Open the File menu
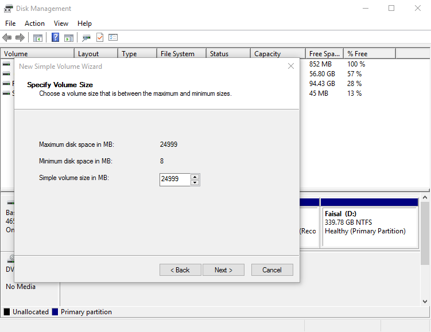This screenshot has width=431, height=332. tap(10, 24)
